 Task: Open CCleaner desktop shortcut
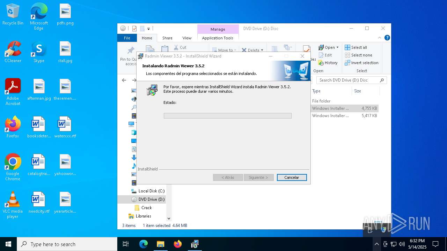[13, 52]
